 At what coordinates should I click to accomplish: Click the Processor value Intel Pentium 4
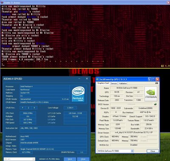tap(45, 86)
